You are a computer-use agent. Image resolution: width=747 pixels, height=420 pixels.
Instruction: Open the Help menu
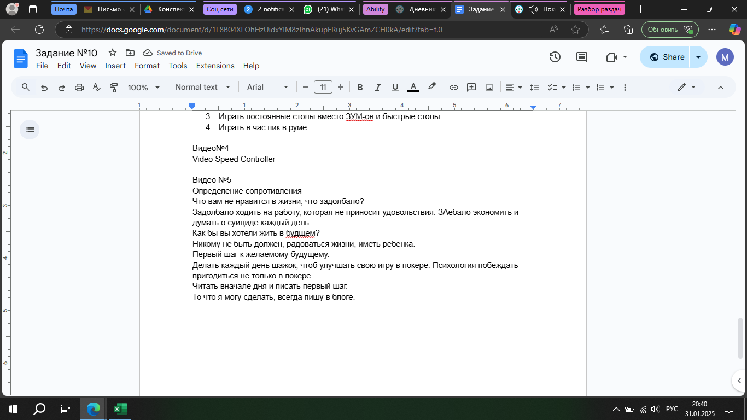(251, 66)
